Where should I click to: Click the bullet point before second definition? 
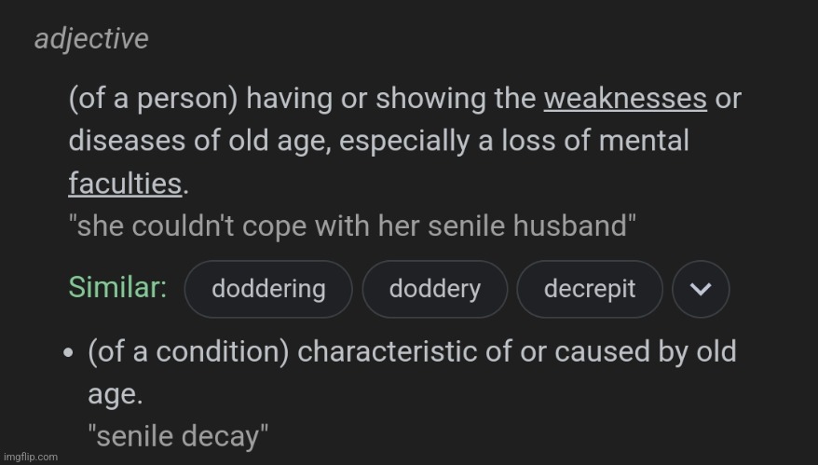[x=68, y=352]
